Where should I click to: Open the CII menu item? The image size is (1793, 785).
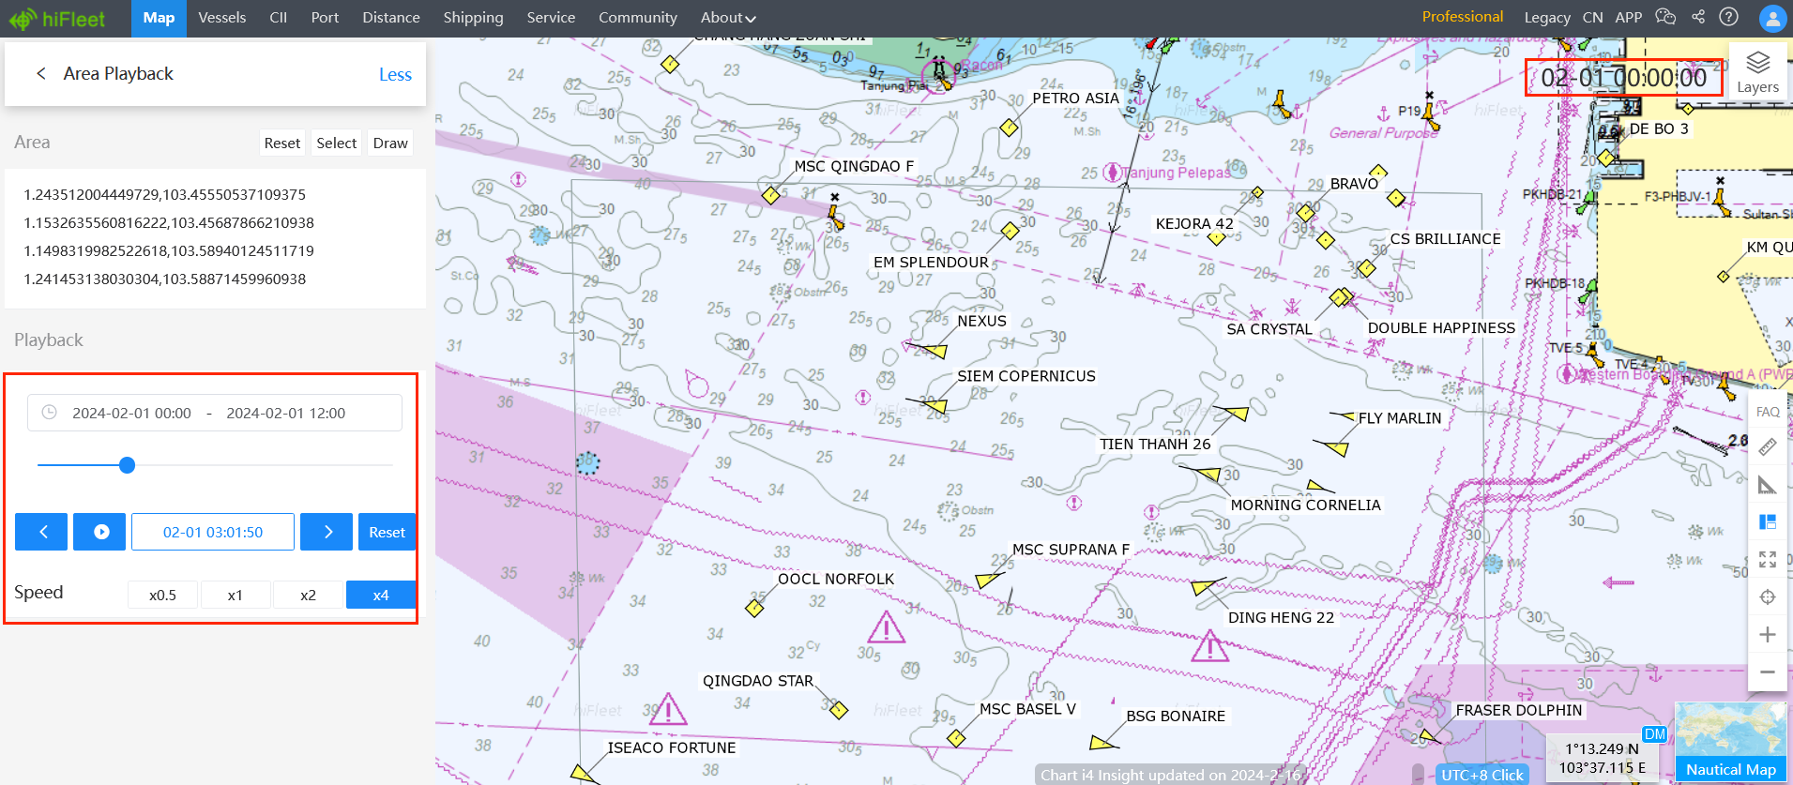[278, 18]
